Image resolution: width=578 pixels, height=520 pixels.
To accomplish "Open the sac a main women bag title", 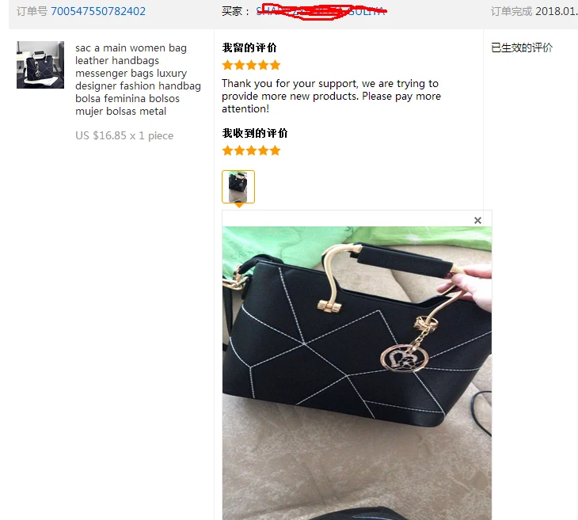I will 138,79.
